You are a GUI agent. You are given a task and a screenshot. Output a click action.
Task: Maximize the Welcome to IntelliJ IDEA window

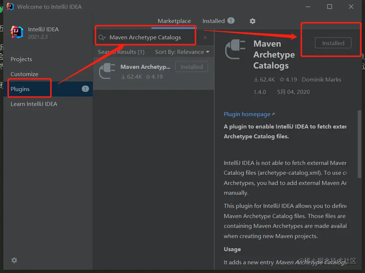(x=330, y=7)
